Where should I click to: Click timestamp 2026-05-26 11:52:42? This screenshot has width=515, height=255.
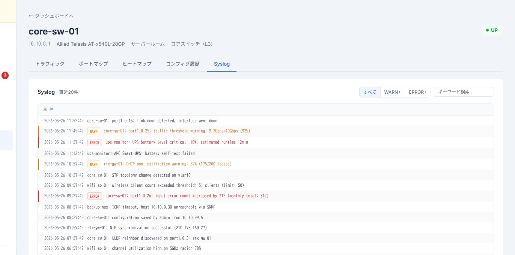coord(64,121)
